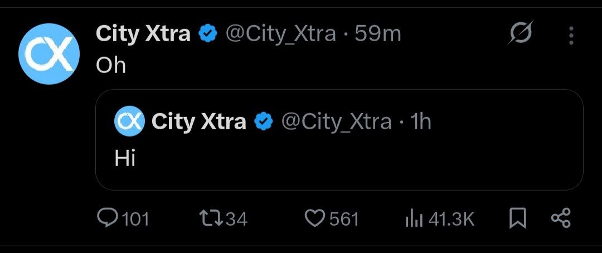Click the Grok slashed circle icon
This screenshot has width=602, height=253.
click(x=521, y=35)
